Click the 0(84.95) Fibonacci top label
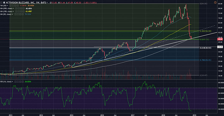Screen dimensions: 224x116 pos(203,3)
